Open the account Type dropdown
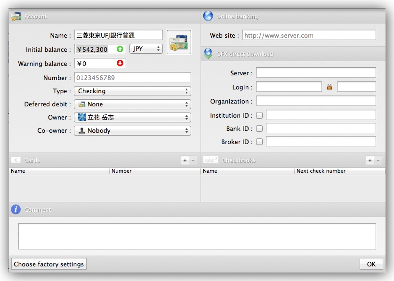 click(132, 91)
